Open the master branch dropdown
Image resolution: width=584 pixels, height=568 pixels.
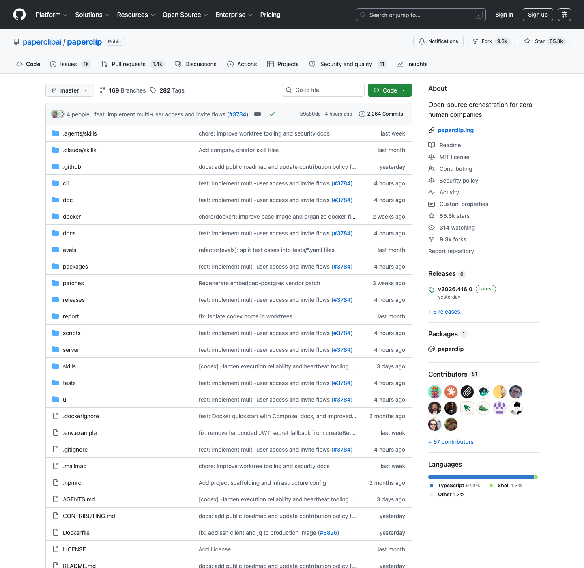tap(70, 90)
